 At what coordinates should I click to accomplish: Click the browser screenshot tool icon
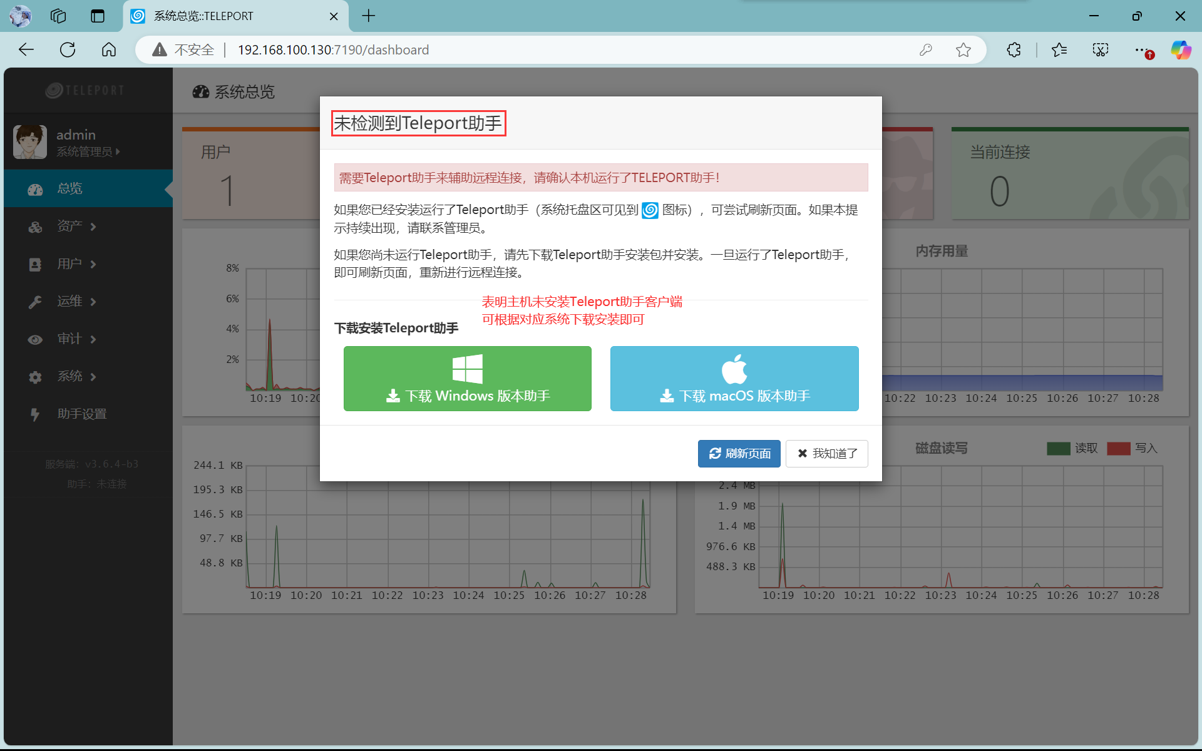(x=1100, y=50)
